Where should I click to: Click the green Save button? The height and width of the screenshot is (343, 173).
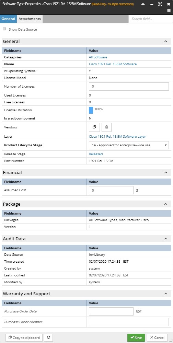[136, 338]
